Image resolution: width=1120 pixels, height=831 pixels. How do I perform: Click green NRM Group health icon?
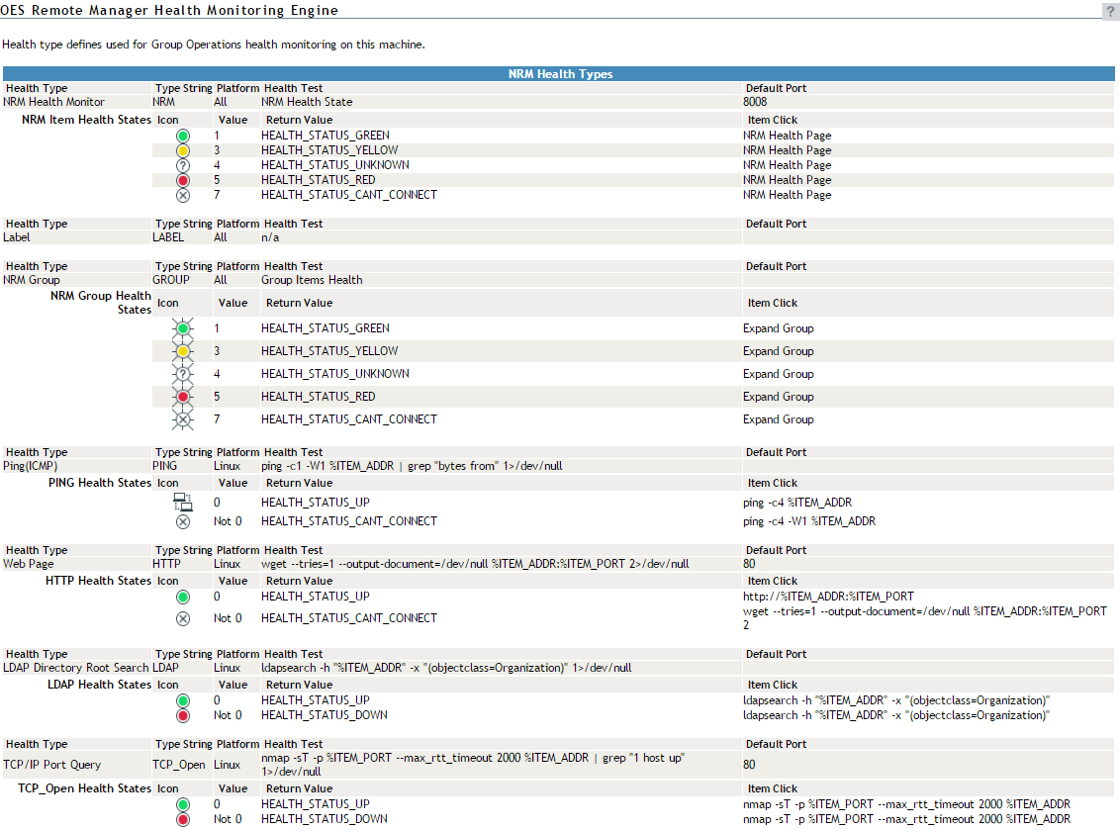click(182, 328)
